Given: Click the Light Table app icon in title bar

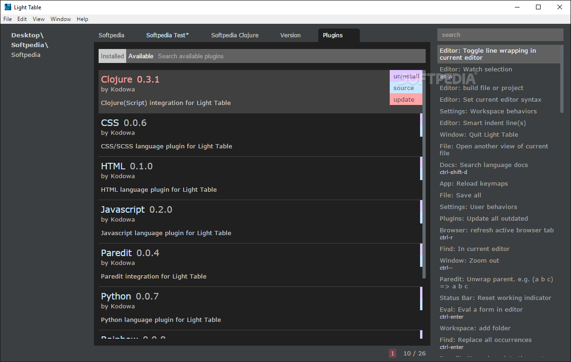Looking at the screenshot, I should [7, 7].
